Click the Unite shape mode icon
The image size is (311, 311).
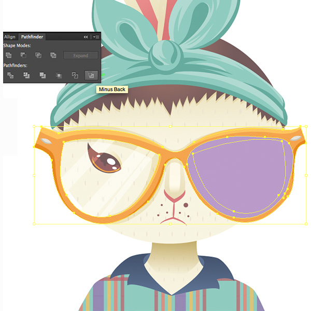coord(8,55)
